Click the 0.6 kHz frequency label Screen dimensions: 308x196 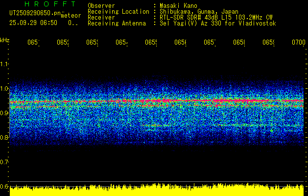click(x=4, y=186)
